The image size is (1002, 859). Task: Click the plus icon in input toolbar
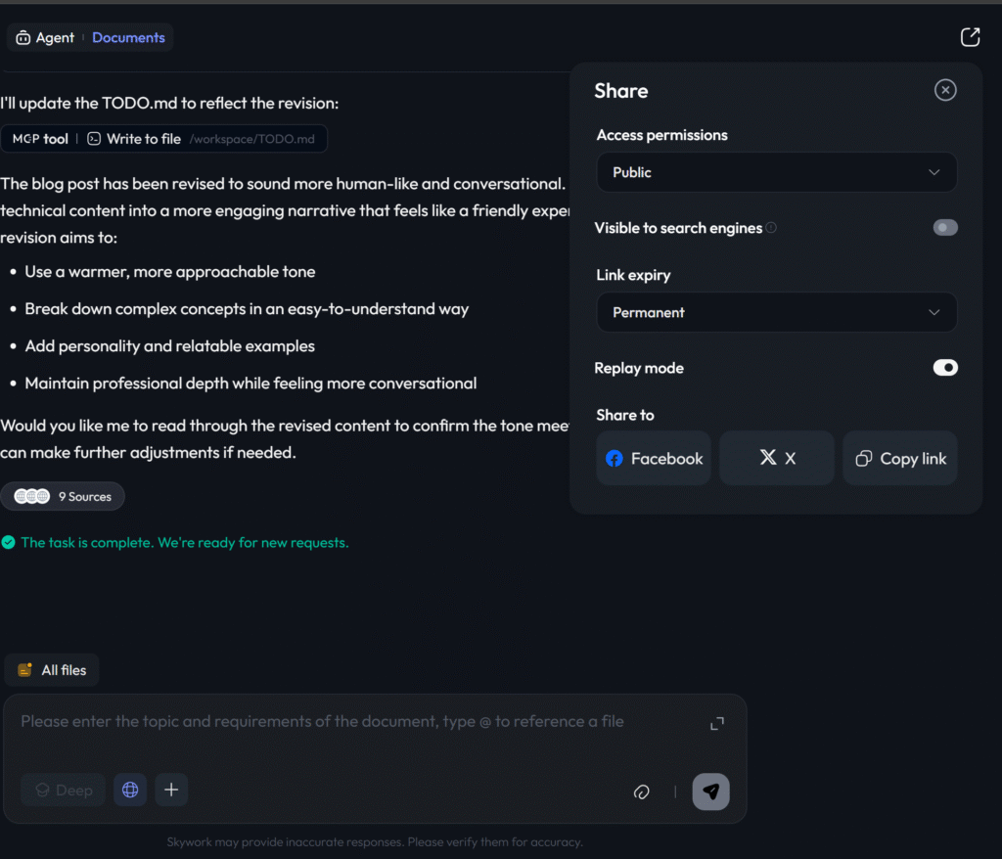[171, 790]
